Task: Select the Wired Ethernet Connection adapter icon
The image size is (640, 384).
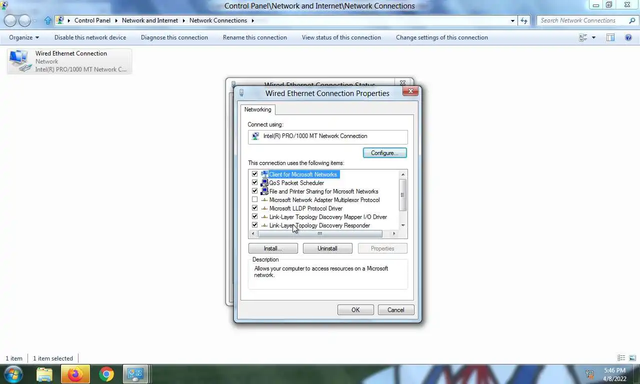Action: point(20,61)
